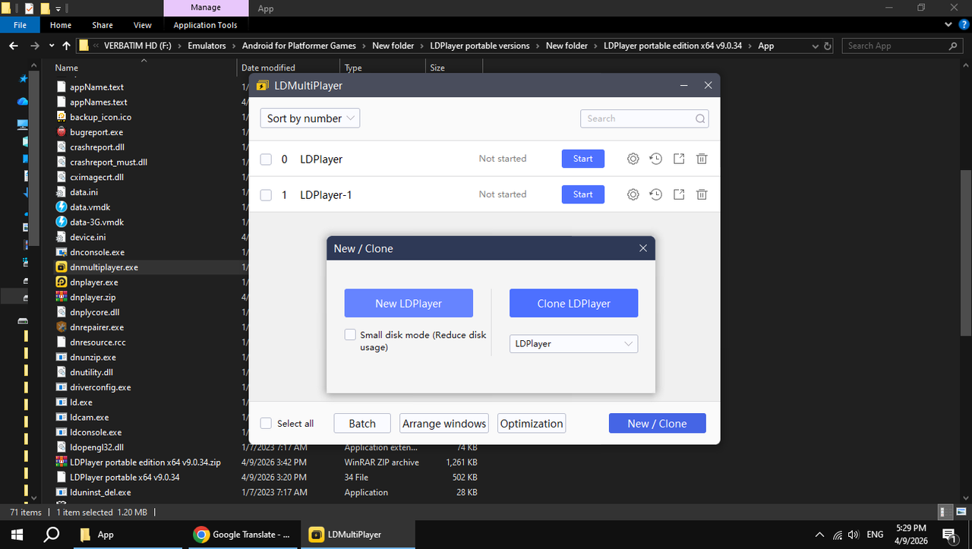Open LDPlayer clone source dropdown

(x=573, y=344)
